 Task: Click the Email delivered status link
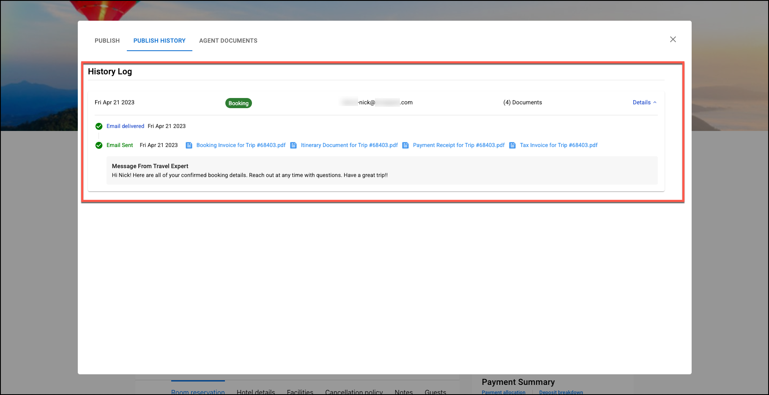[x=125, y=126]
